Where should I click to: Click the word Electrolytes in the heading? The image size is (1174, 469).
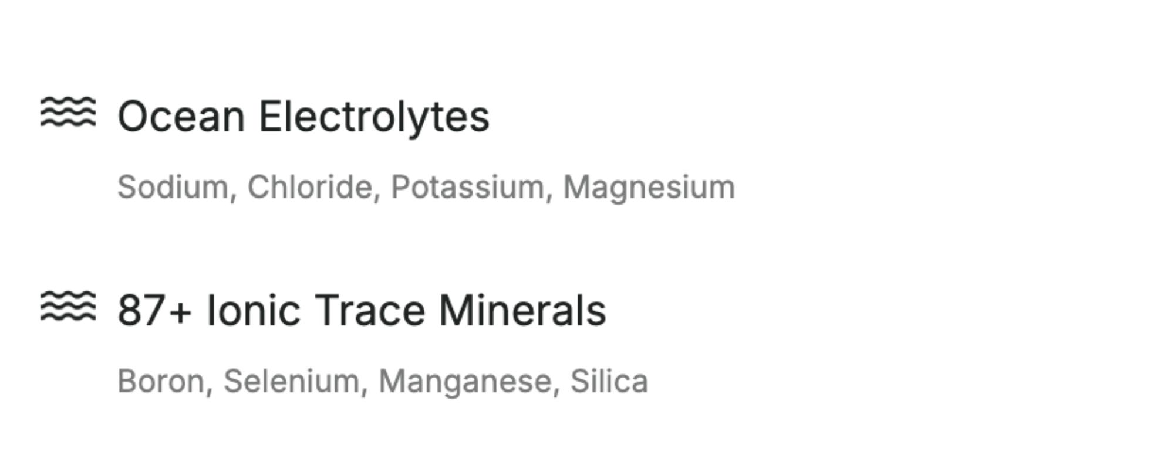pos(374,116)
